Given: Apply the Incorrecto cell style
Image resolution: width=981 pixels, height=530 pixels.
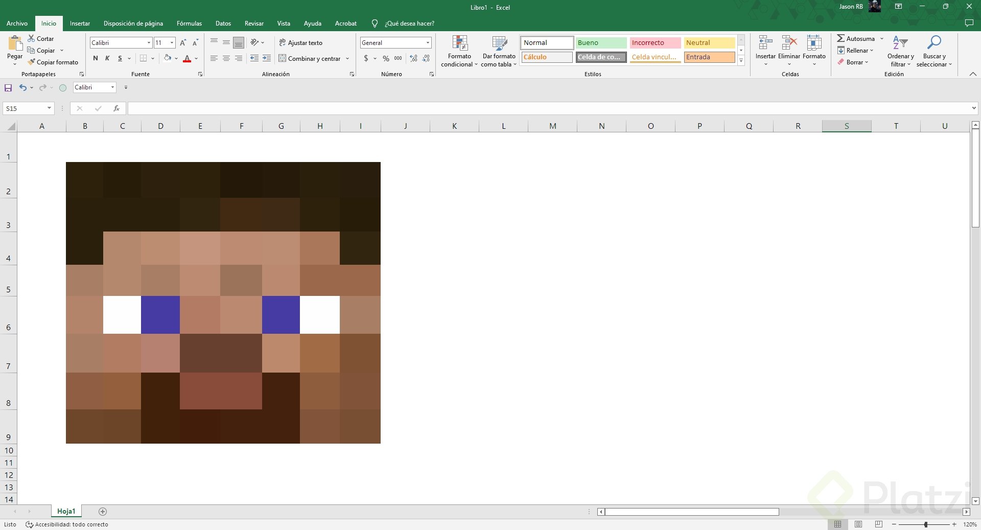Looking at the screenshot, I should click(655, 43).
